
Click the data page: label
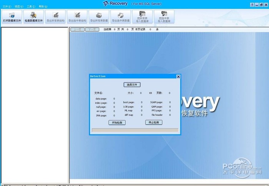[x=101, y=99]
